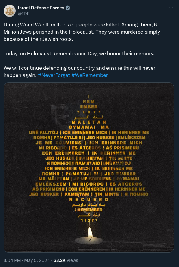Open the #WeRemember hashtag

tap(90, 75)
